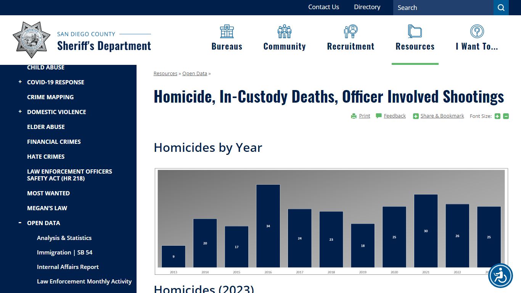
Task: Open Hate Crimes sidebar item
Action: point(46,156)
